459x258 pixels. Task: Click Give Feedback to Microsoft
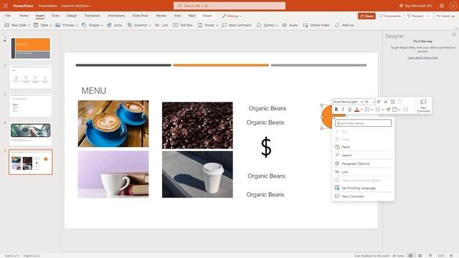pyautogui.click(x=372, y=256)
